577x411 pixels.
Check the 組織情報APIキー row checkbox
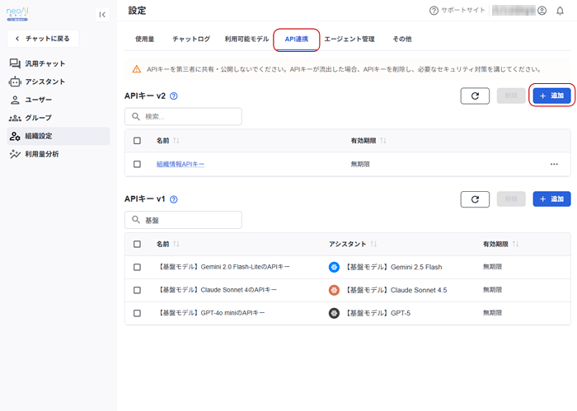[x=138, y=165]
